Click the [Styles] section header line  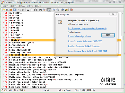click(x=15, y=40)
